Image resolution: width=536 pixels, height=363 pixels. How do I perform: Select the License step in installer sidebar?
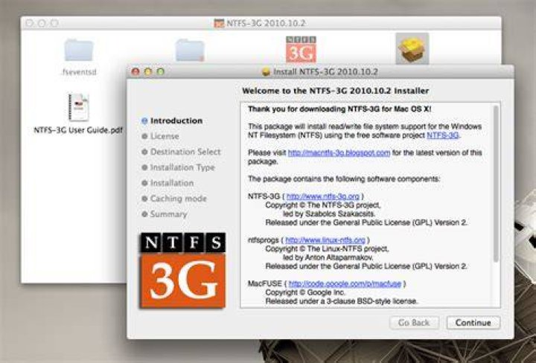pyautogui.click(x=160, y=136)
